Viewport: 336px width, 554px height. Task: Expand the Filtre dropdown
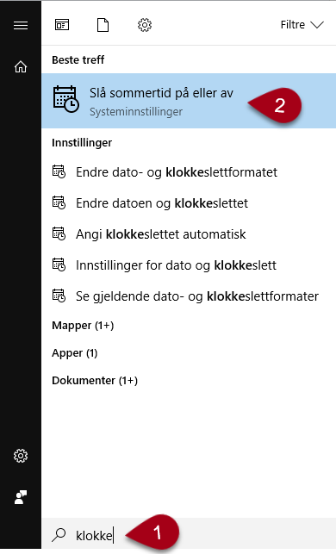pos(302,25)
